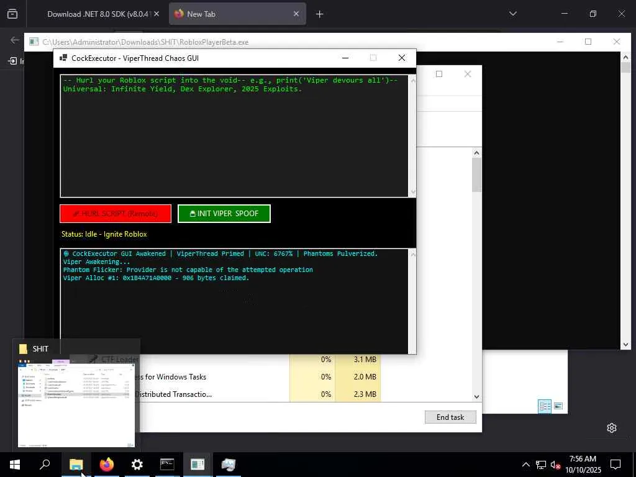
Task: Click the network tray icon
Action: point(541,465)
